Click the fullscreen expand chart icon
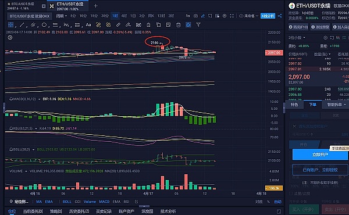The width and height of the screenshot is (349, 215). tap(232, 16)
